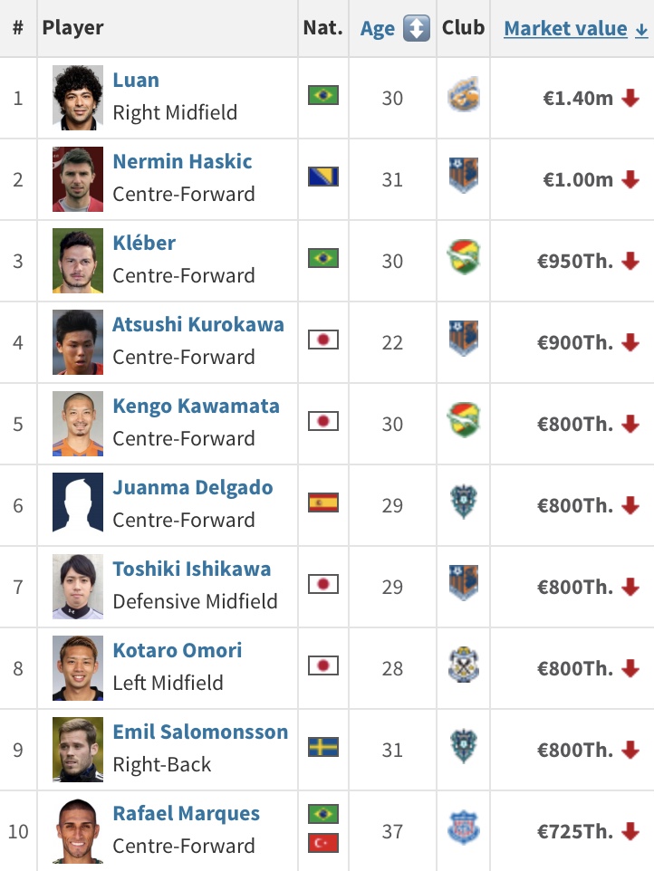Viewport: 654px width, 871px height.
Task: Click Kengo Kawamata's player photo
Action: click(78, 424)
